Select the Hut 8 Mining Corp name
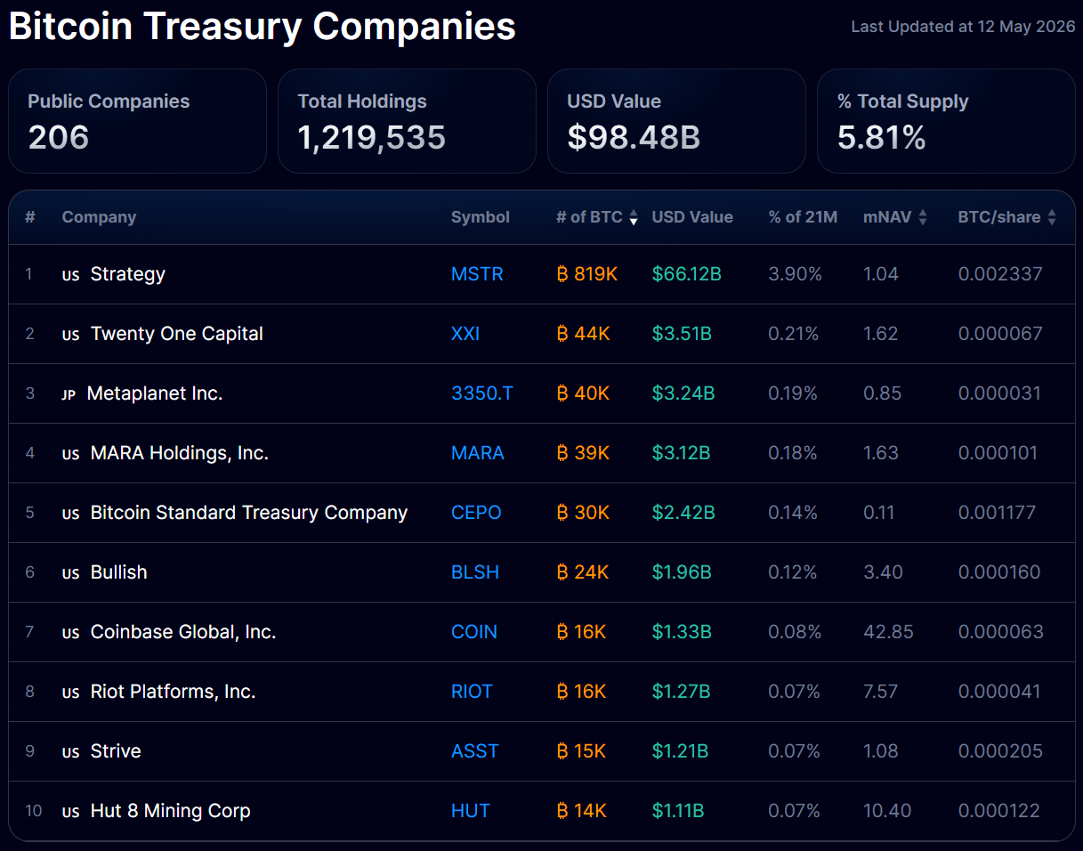Screen dimensions: 1083x851 (x=171, y=811)
